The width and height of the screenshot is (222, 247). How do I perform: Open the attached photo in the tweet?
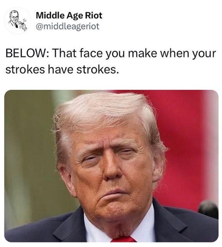(111, 166)
